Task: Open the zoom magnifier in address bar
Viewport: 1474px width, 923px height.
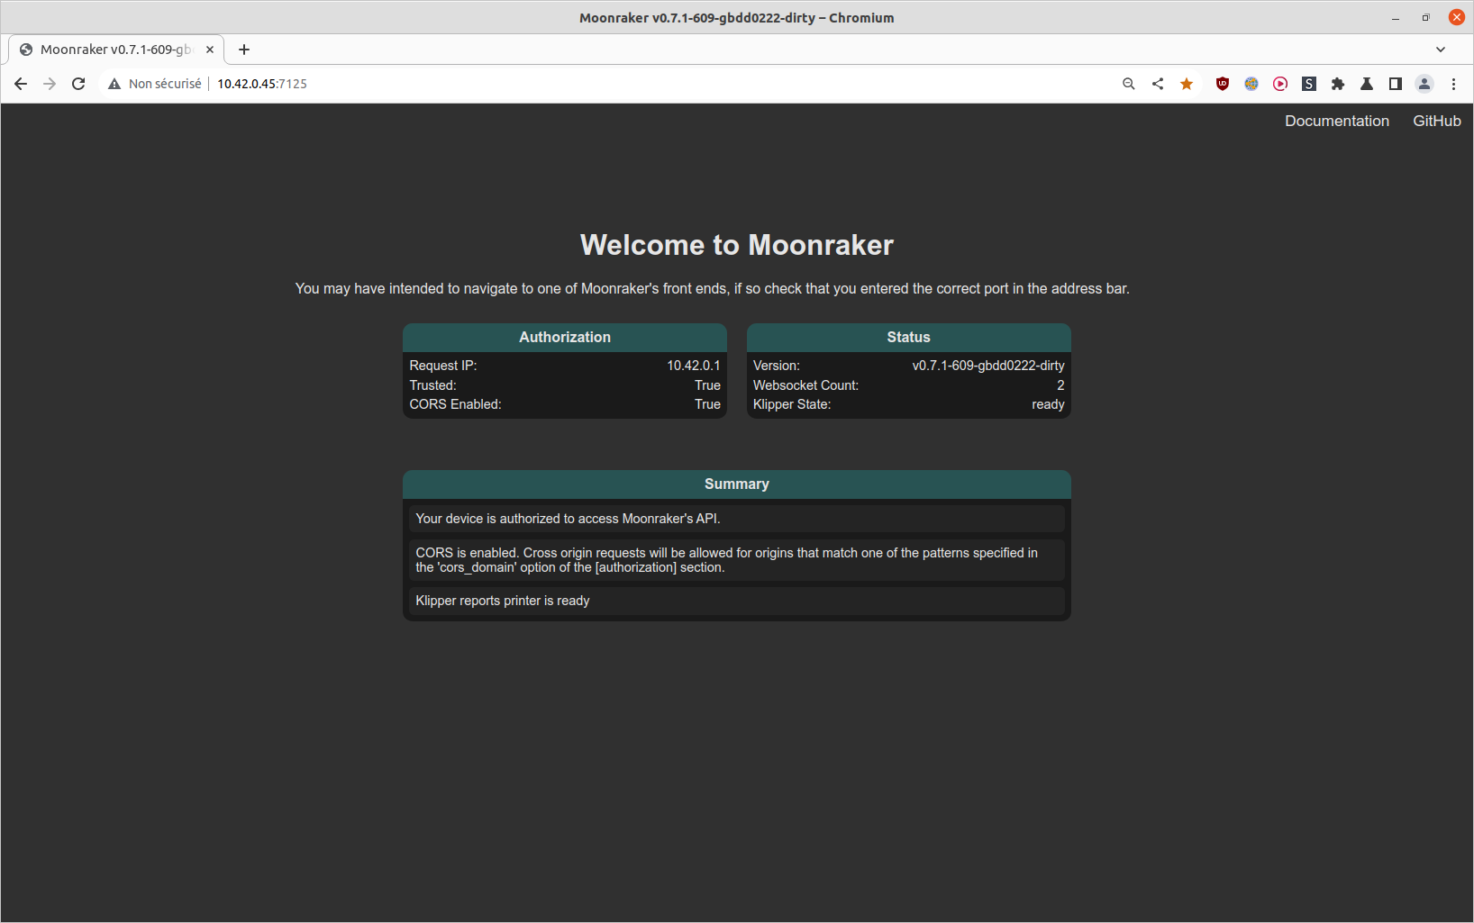Action: (x=1128, y=84)
